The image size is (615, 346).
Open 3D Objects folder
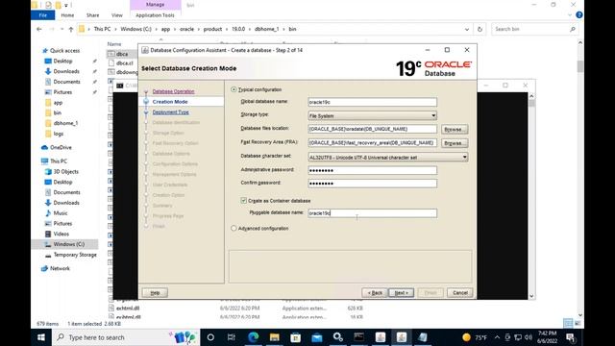coord(66,172)
